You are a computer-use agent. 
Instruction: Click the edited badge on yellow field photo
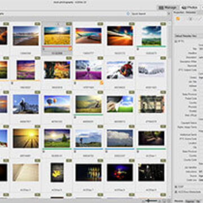pos(70,49)
